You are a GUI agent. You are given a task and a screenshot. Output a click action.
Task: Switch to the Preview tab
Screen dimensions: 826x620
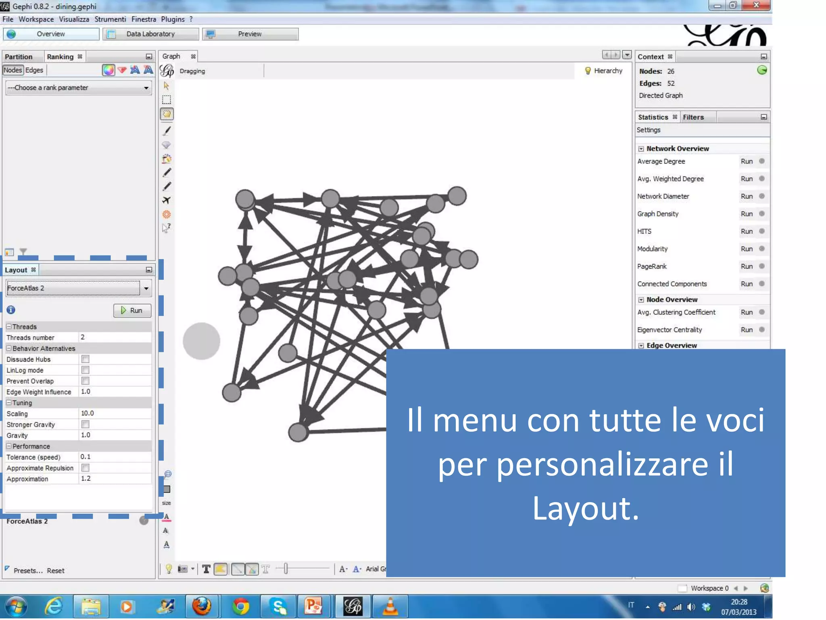(x=250, y=34)
